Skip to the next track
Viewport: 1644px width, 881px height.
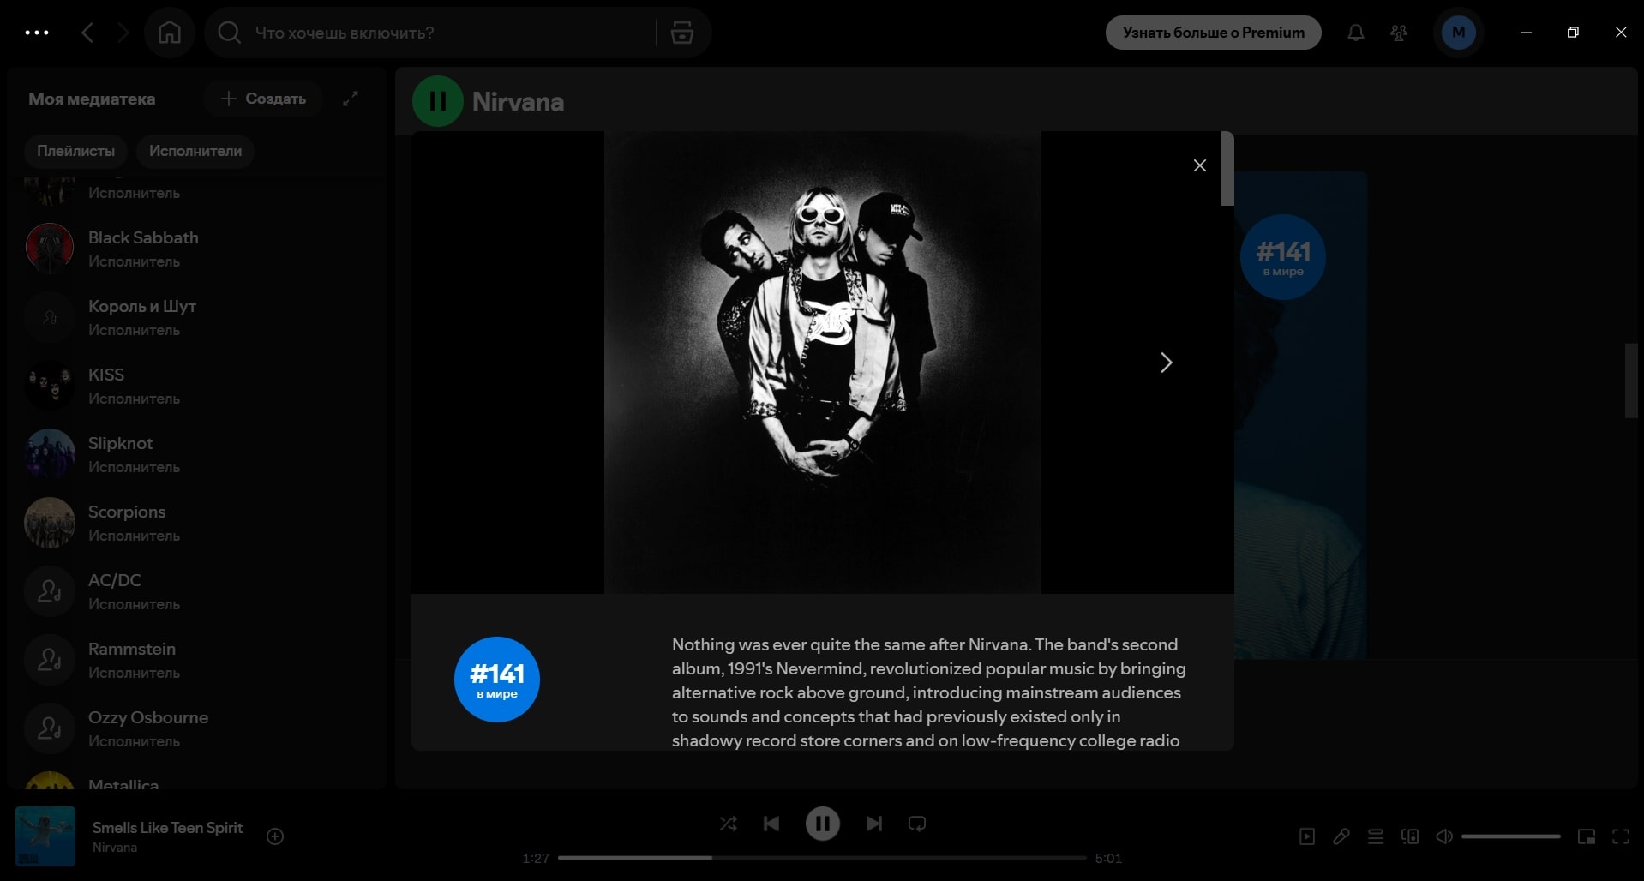[873, 824]
